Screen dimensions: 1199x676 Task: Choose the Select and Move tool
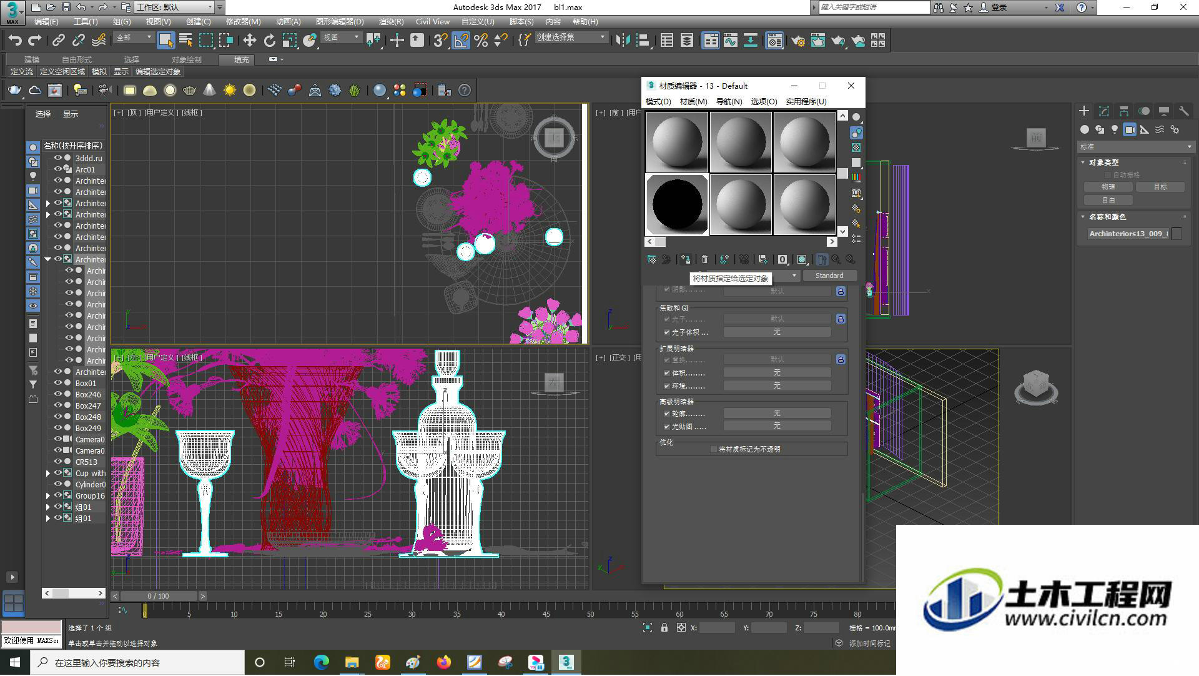(249, 41)
